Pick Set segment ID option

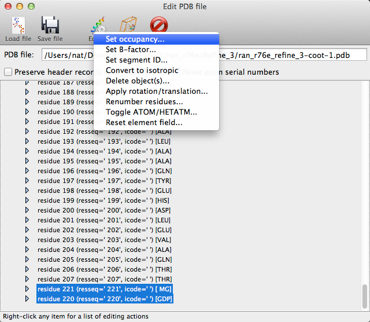coord(136,60)
